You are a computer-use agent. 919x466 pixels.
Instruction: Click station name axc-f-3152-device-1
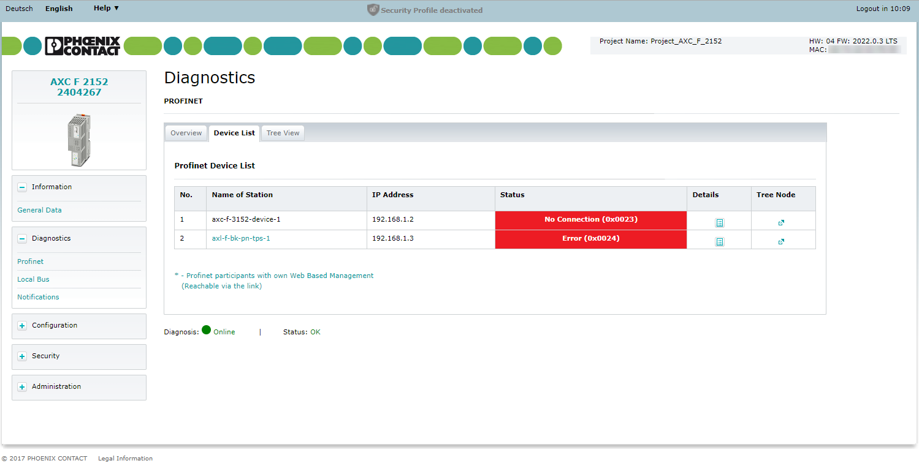click(x=246, y=219)
